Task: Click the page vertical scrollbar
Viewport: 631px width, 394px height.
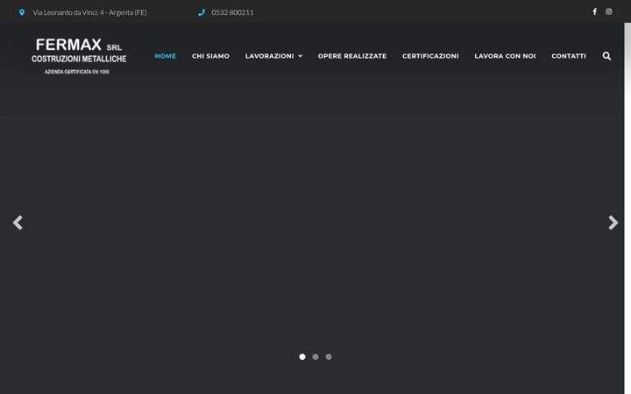Action: pyautogui.click(x=627, y=208)
